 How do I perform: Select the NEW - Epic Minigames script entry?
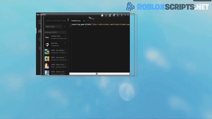(x=56, y=52)
